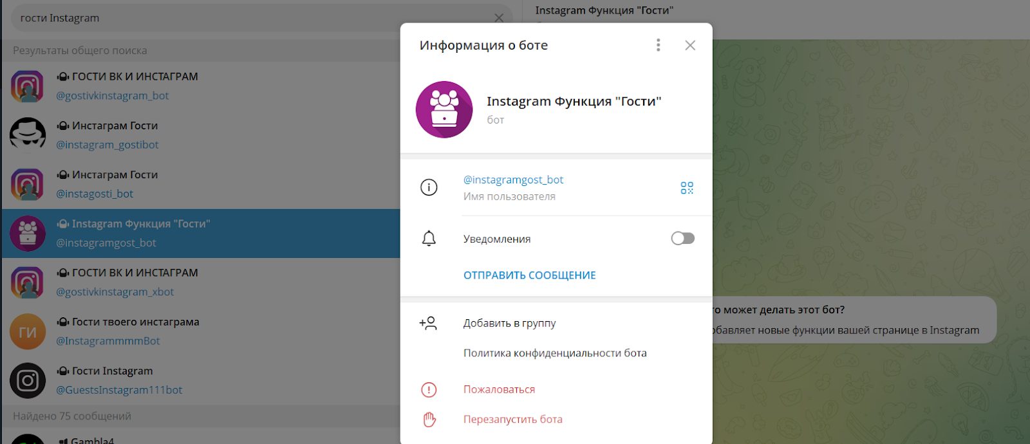Image resolution: width=1030 pixels, height=444 pixels.
Task: Click the @instagramgost_bot username link in the dialog
Action: click(x=513, y=180)
